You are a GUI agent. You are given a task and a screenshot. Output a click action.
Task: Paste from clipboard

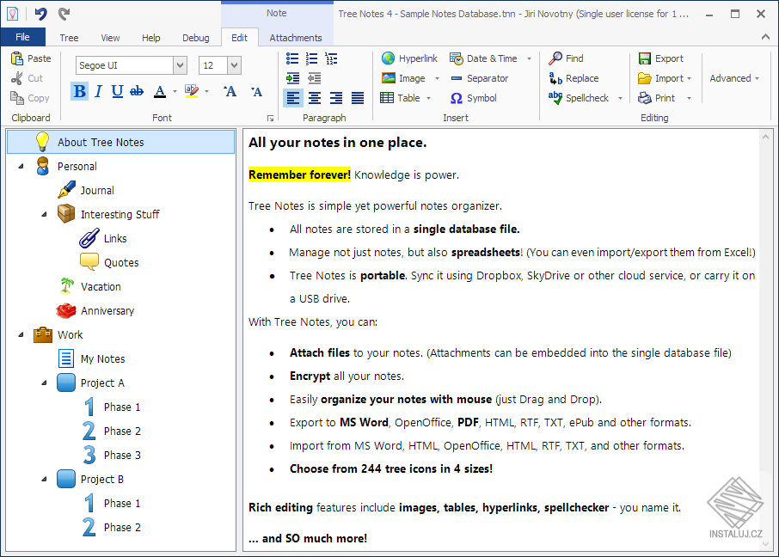point(31,58)
